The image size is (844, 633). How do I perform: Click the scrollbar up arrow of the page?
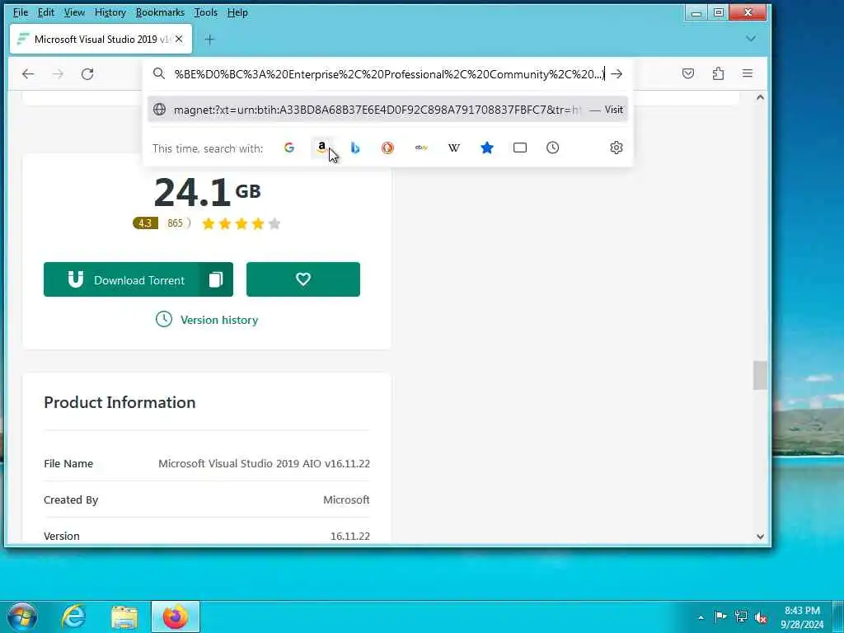[x=760, y=97]
